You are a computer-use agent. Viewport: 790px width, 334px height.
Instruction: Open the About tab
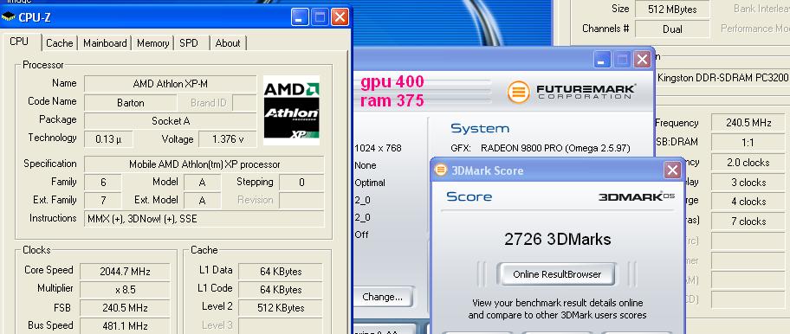(228, 43)
